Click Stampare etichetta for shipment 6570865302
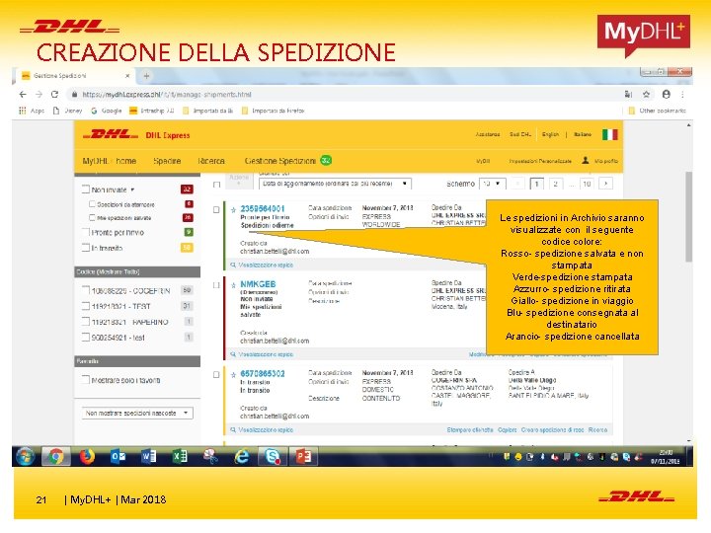 click(470, 429)
